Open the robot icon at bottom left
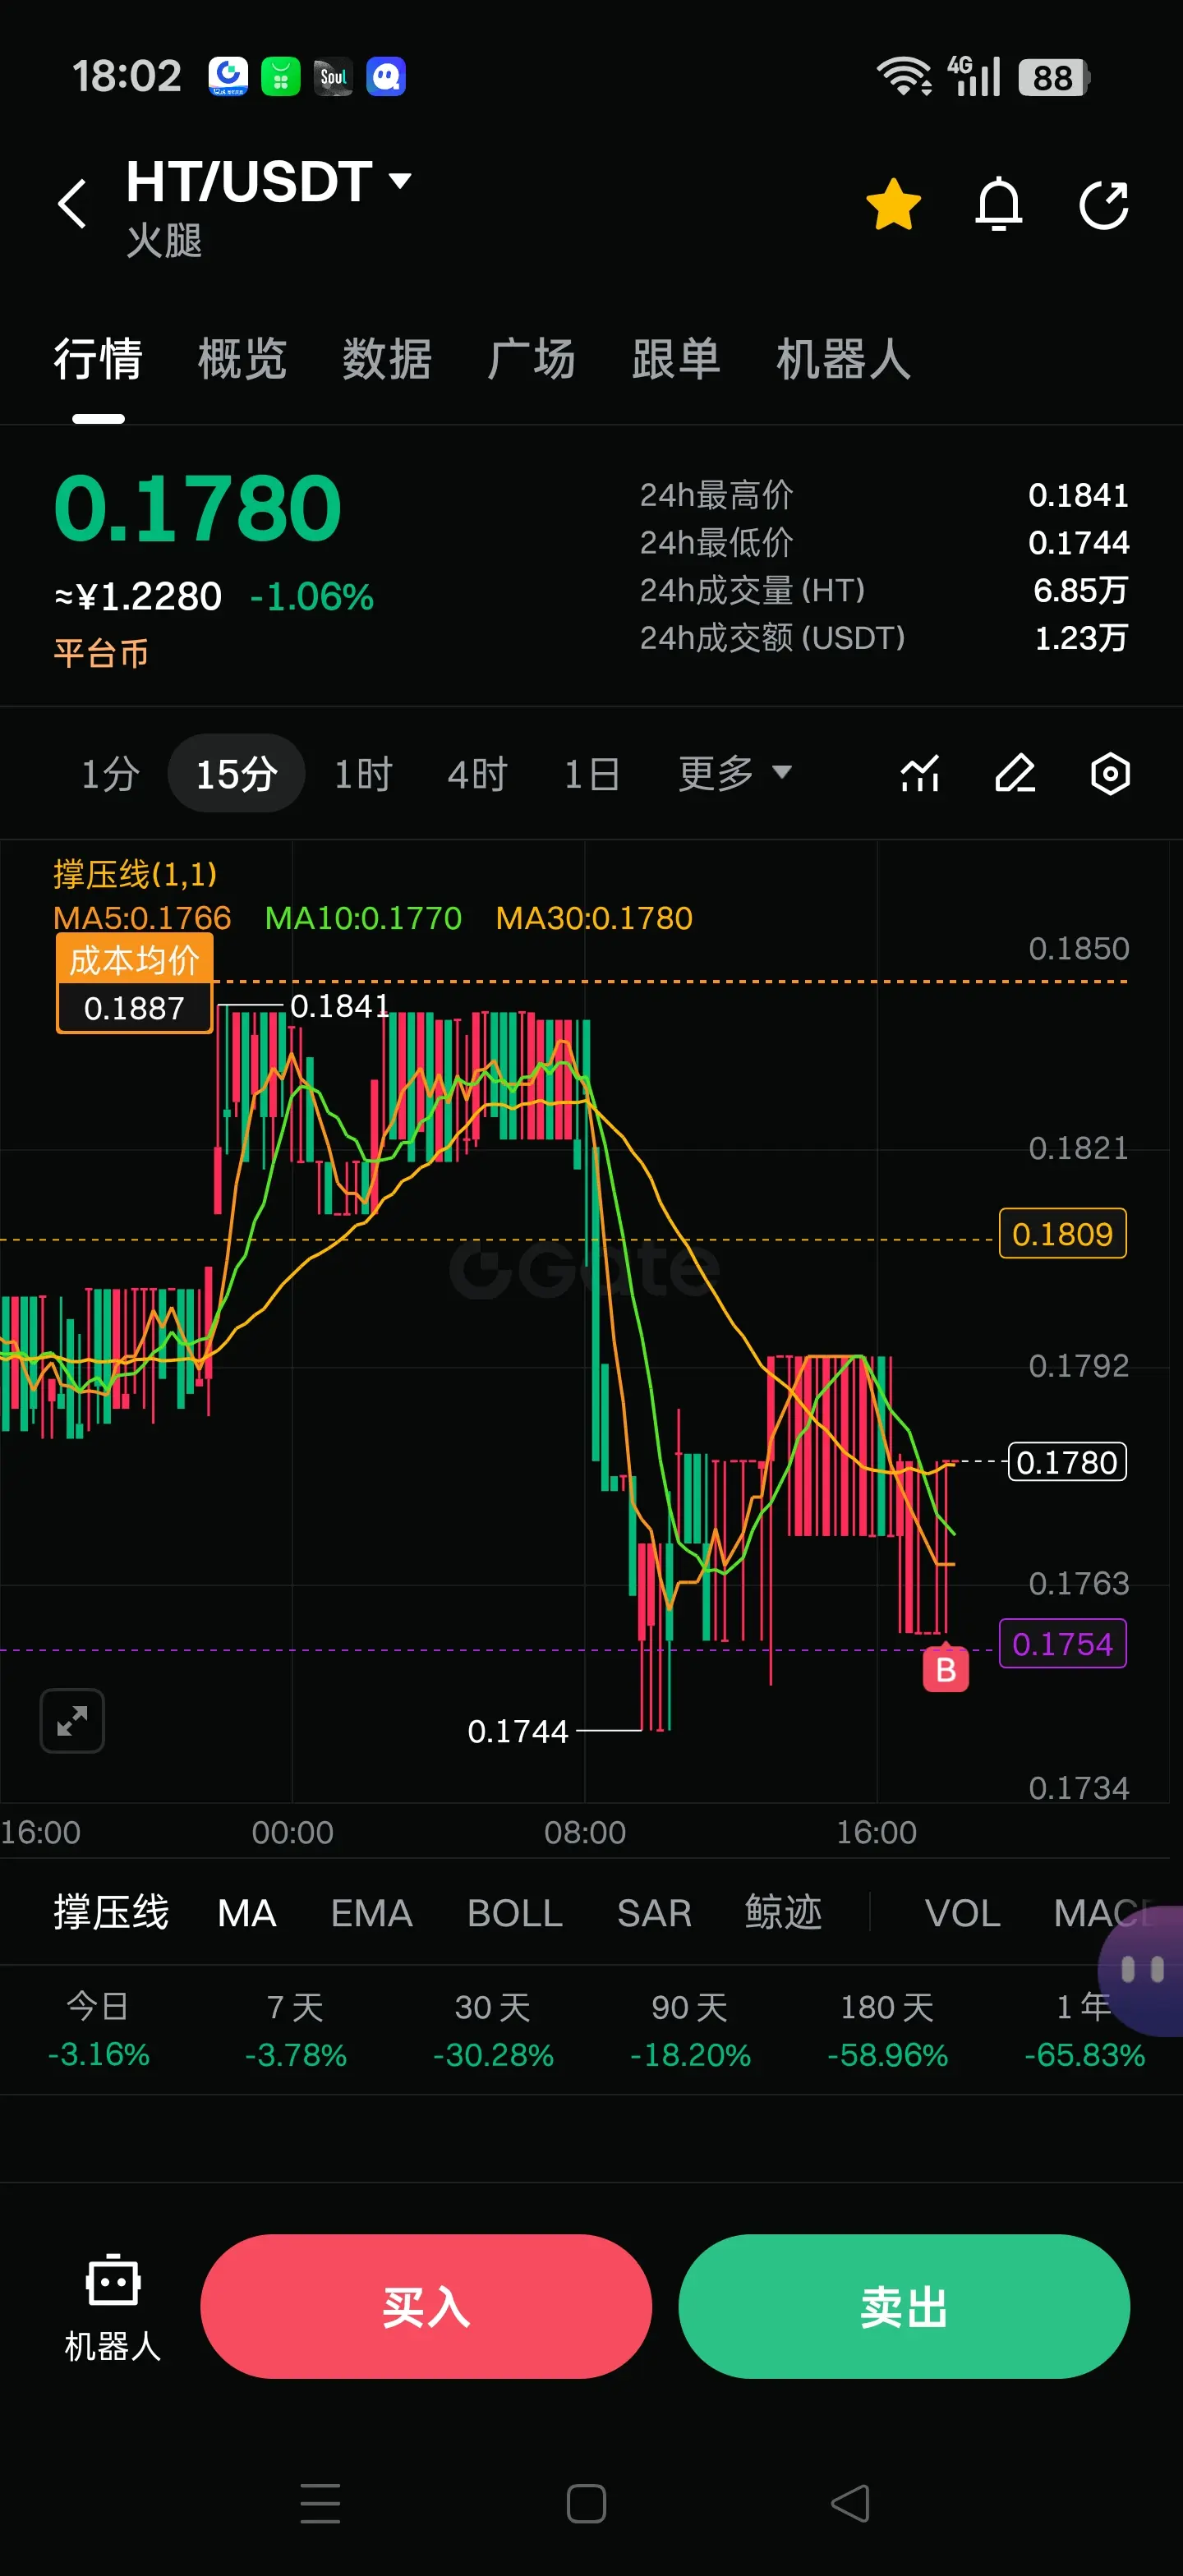1183x2576 pixels. (113, 2307)
